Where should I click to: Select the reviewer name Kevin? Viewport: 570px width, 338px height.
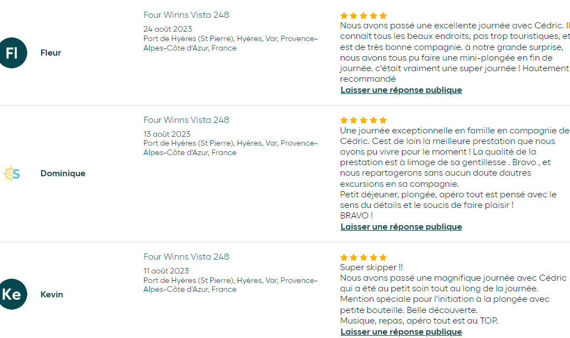[x=52, y=295]
